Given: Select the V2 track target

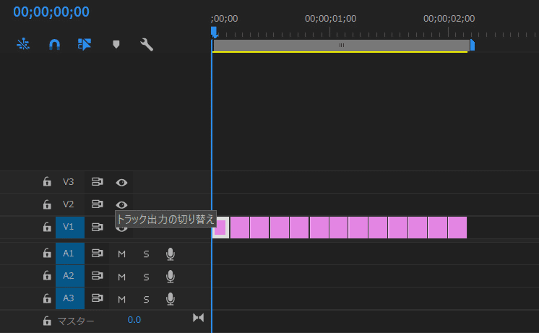Looking at the screenshot, I should pos(69,204).
